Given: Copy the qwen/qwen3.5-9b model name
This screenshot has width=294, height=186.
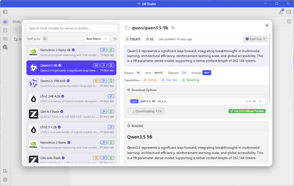Looking at the screenshot, I should 173,28.
